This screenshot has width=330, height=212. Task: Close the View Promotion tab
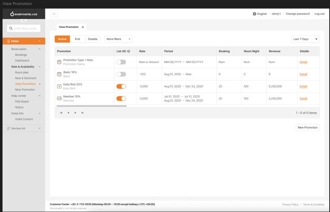pos(83,27)
